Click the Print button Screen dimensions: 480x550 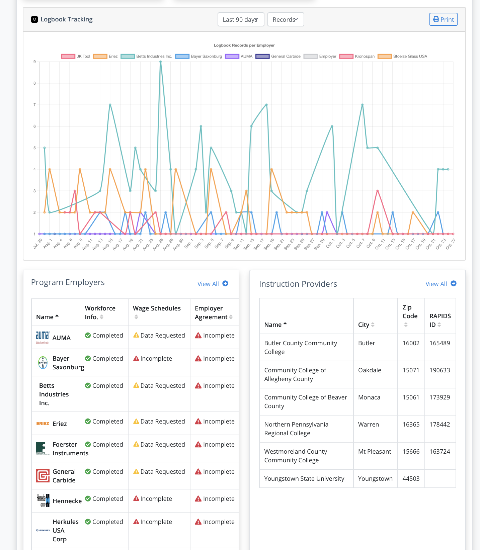tap(443, 19)
